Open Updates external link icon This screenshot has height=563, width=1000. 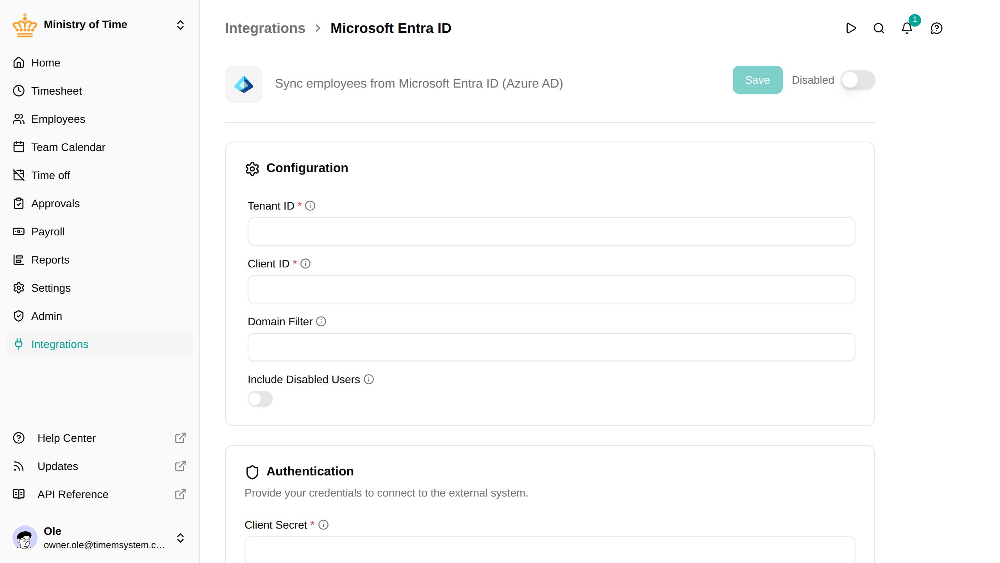[180, 466]
